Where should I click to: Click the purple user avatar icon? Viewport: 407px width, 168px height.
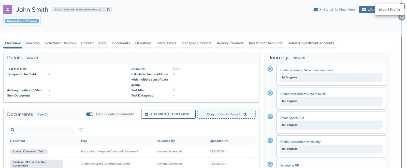point(8,9)
